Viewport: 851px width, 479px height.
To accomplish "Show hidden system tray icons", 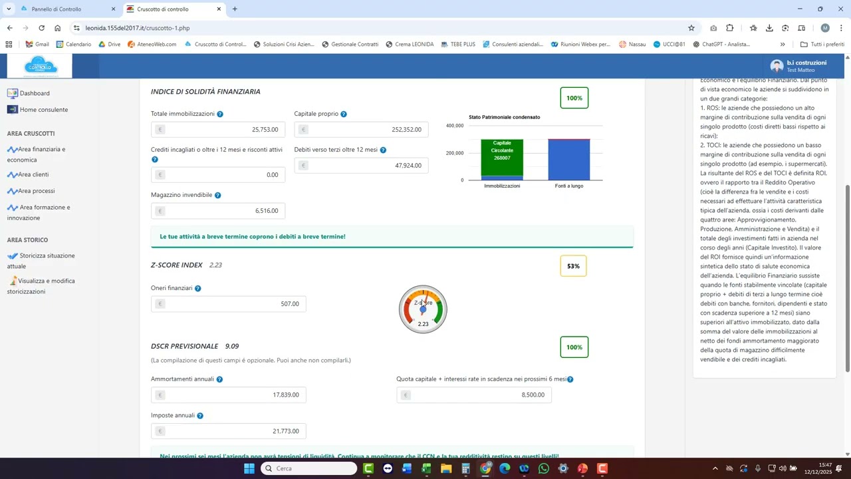I will [715, 469].
